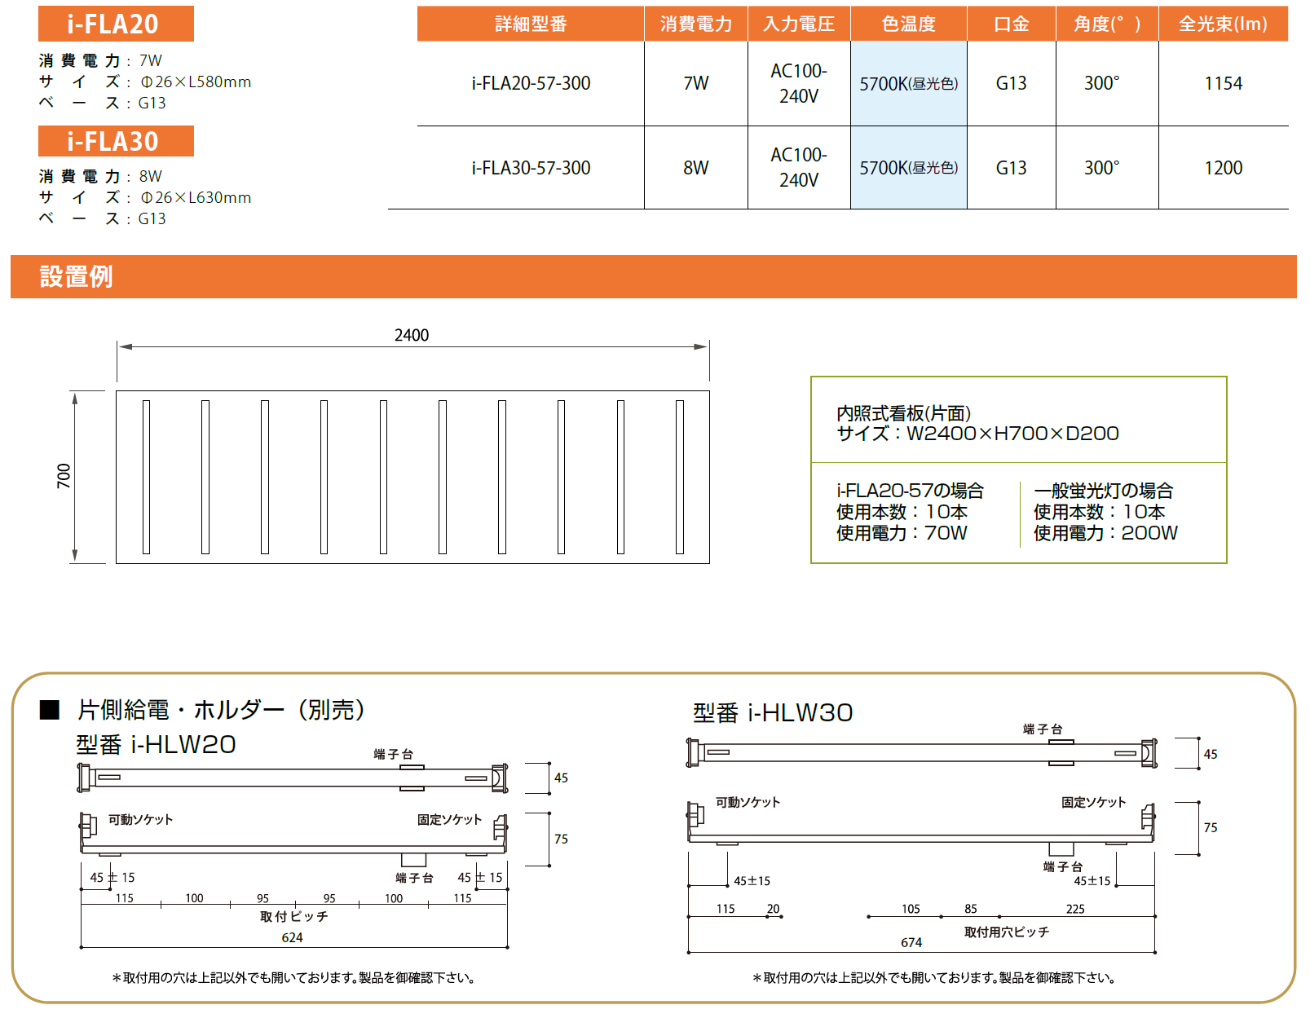Click the i-FLA20 orange heading
1310x1018 pixels.
pyautogui.click(x=116, y=24)
